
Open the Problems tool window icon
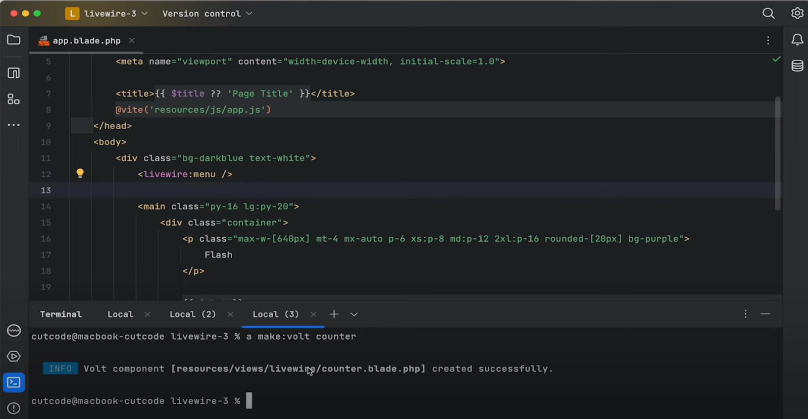point(14,408)
